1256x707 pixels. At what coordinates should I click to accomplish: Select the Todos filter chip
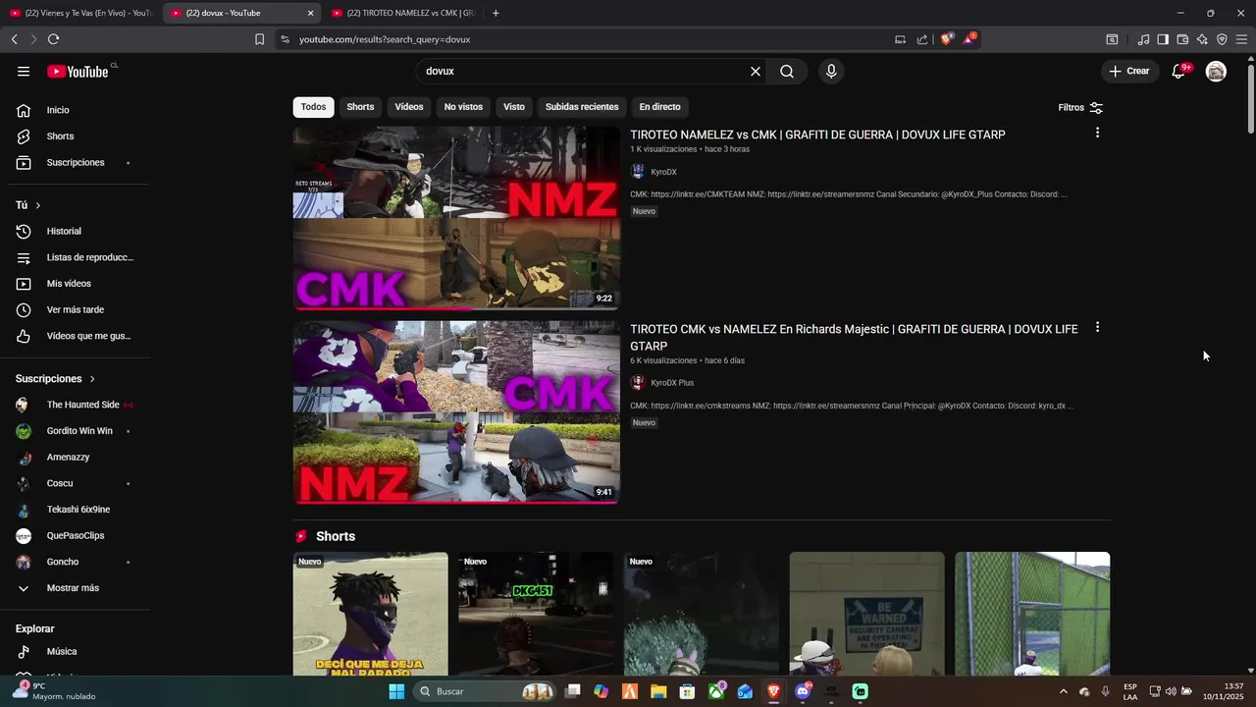[x=313, y=107]
